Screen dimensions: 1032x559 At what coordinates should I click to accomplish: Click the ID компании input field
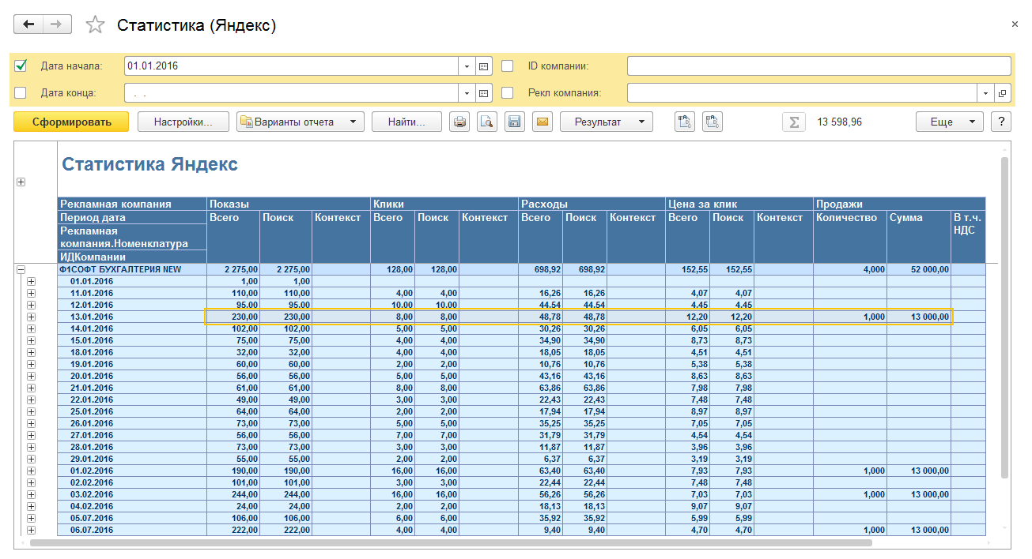(x=818, y=66)
